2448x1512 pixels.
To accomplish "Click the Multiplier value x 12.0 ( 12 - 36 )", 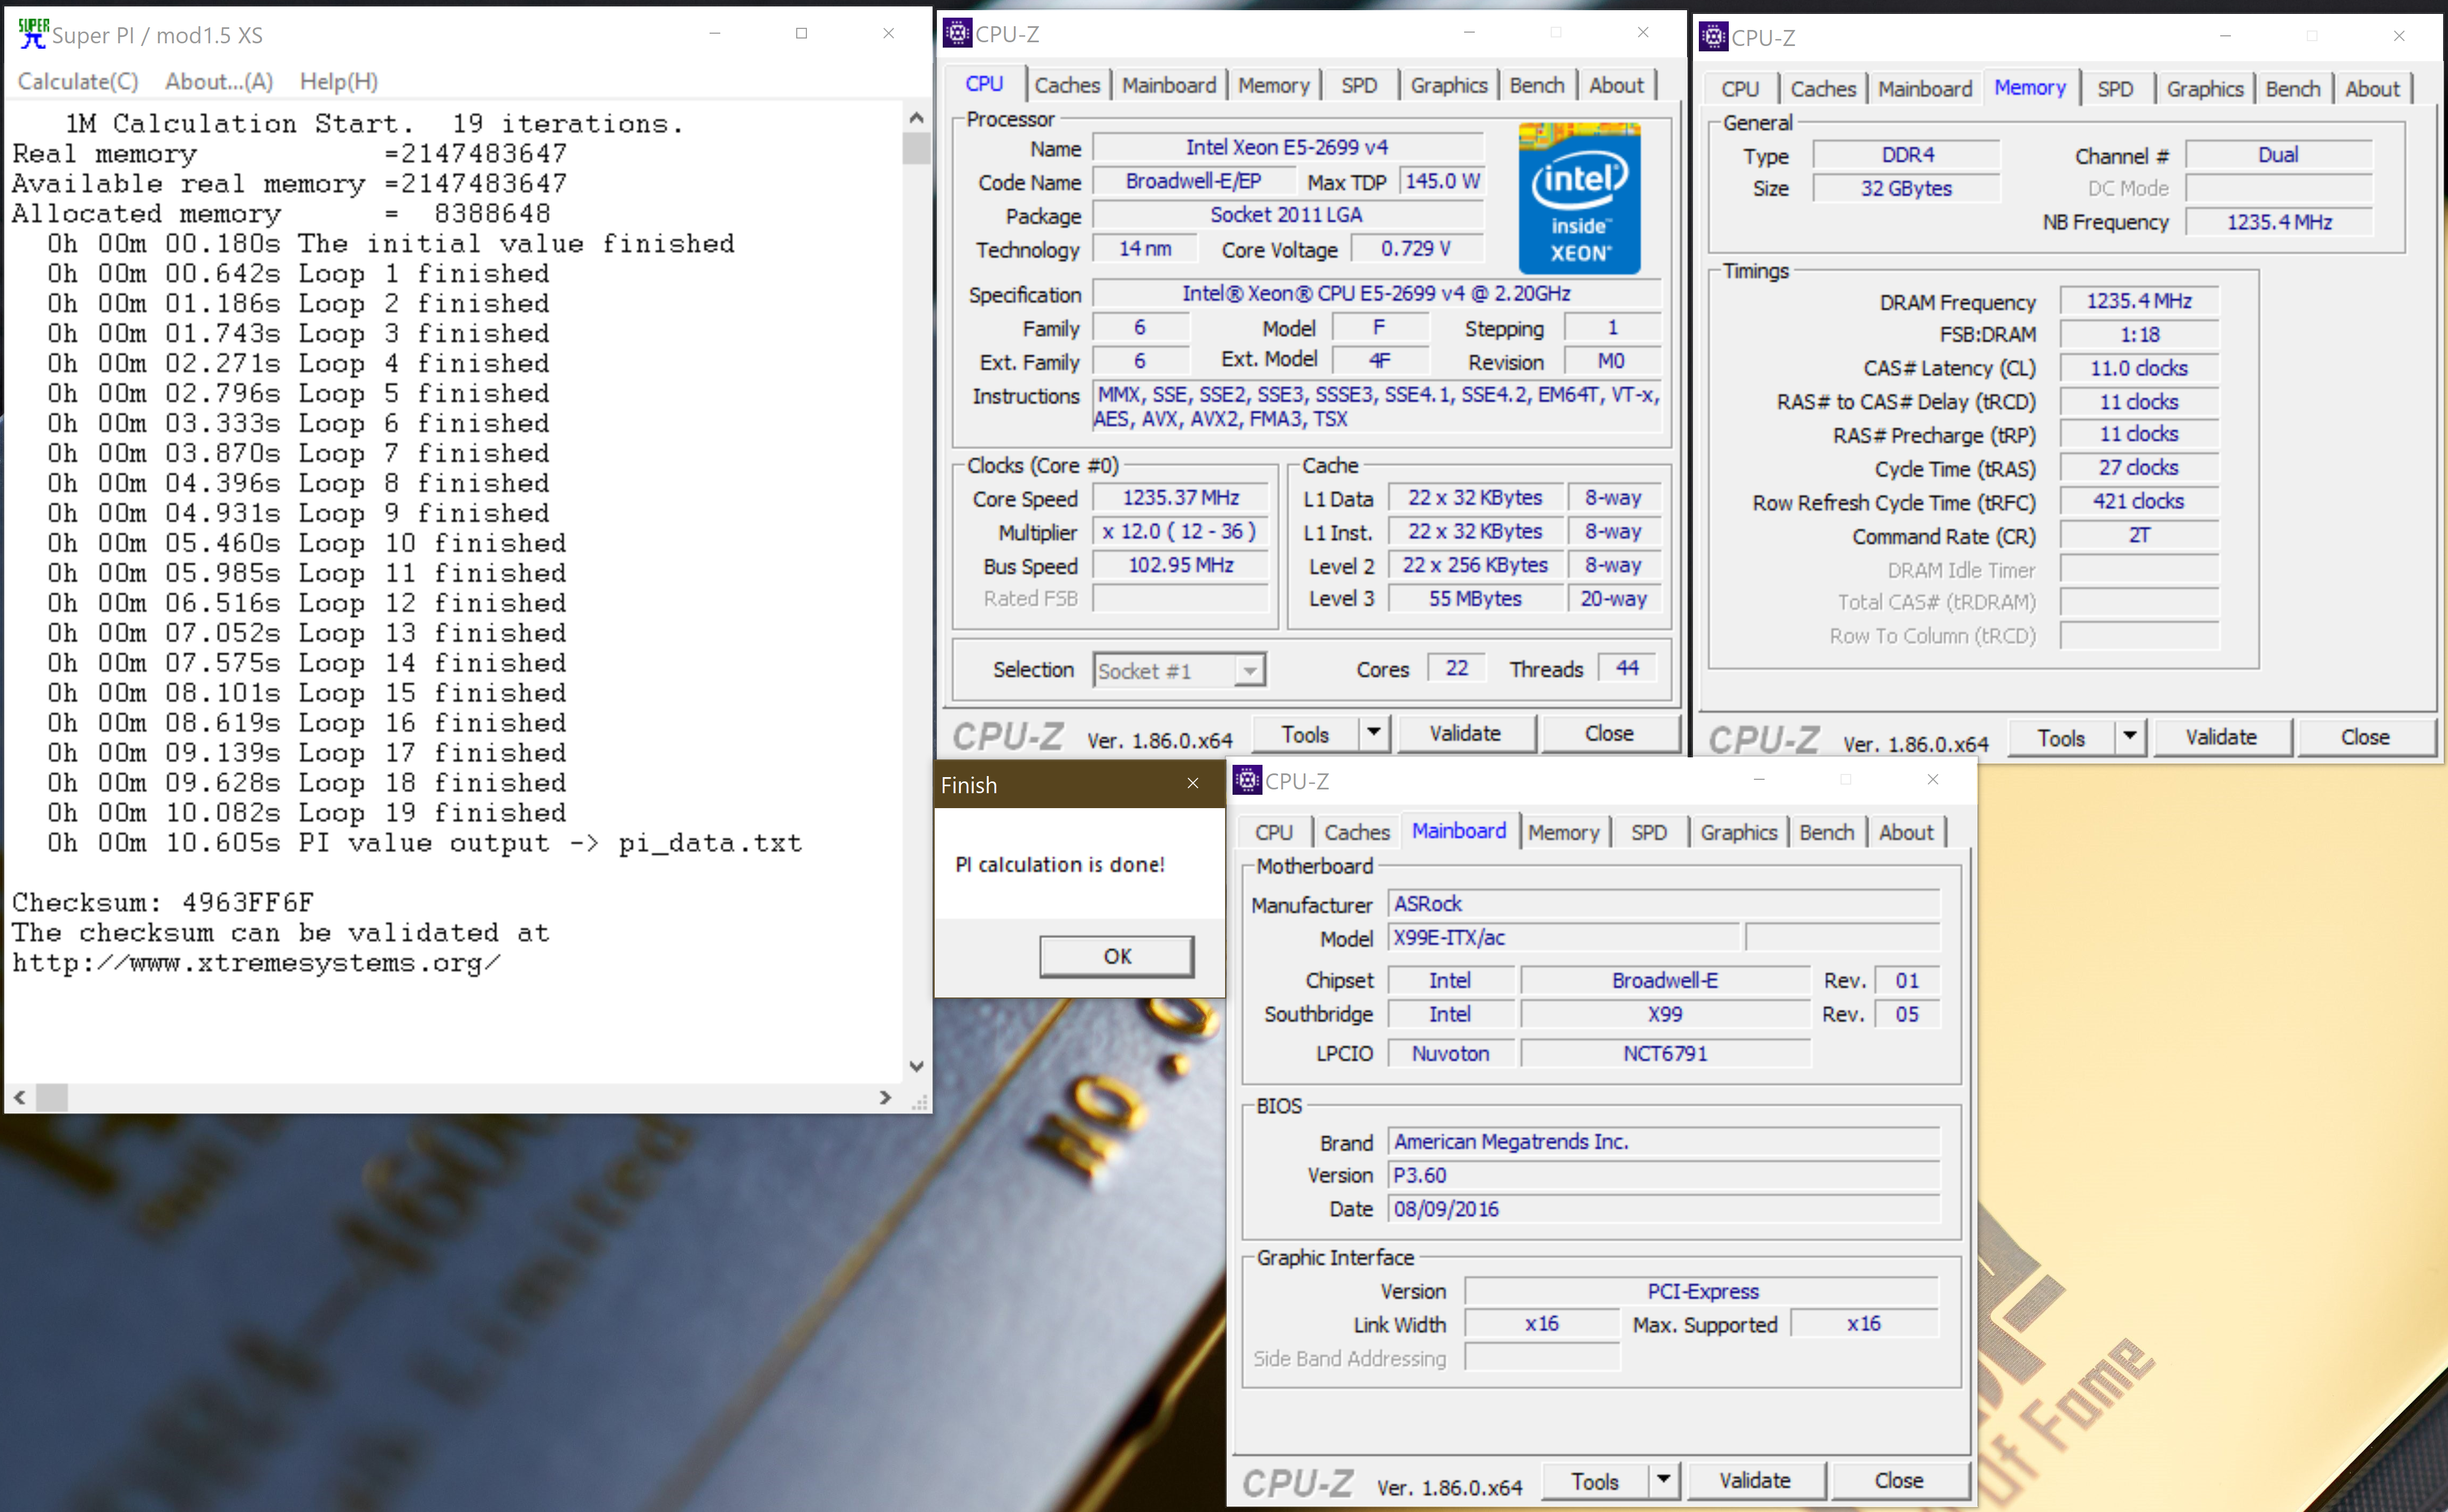I will click(x=1181, y=531).
